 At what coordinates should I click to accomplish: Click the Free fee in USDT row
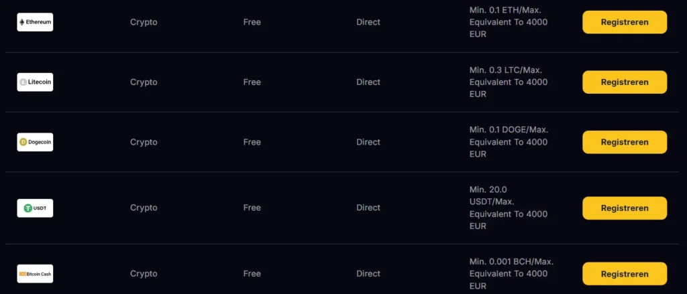(252, 208)
